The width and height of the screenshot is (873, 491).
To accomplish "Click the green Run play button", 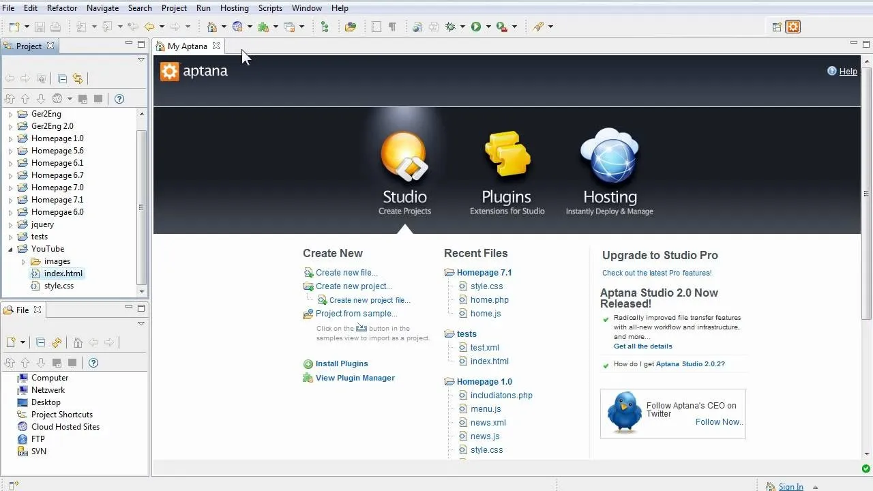I will 476,27.
